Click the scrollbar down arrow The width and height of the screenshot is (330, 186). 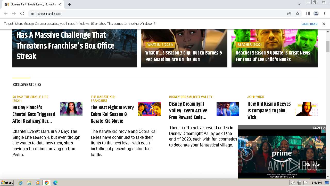328,176
